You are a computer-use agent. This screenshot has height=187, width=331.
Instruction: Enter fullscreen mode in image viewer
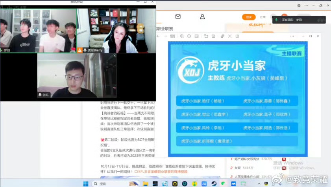click(230, 36)
